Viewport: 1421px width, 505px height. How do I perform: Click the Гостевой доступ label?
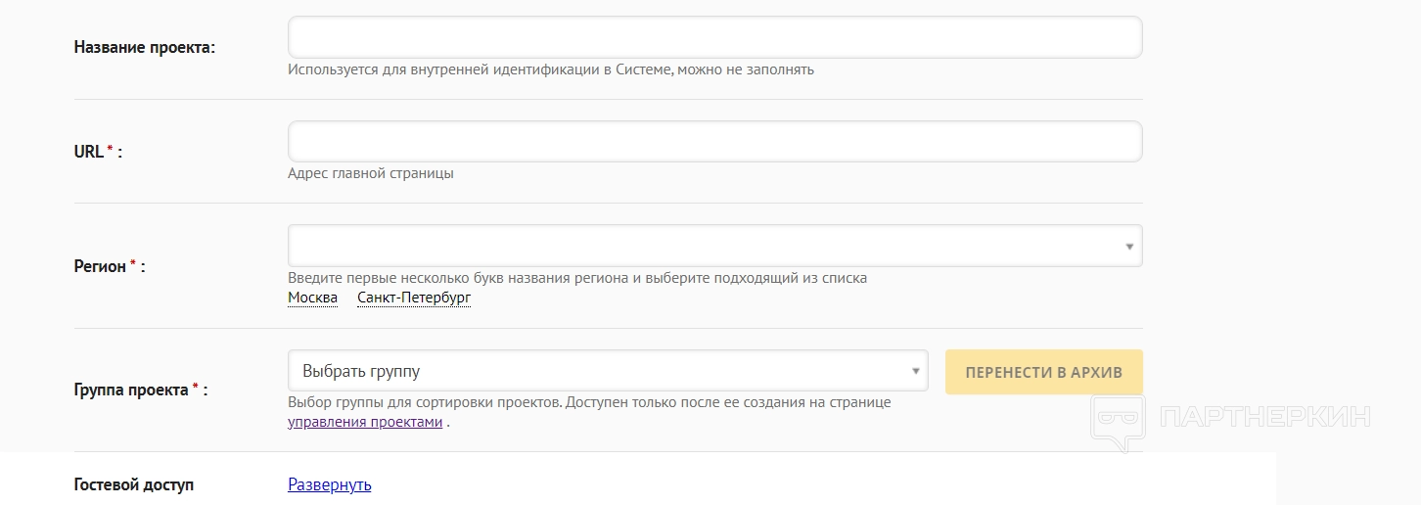click(x=133, y=484)
